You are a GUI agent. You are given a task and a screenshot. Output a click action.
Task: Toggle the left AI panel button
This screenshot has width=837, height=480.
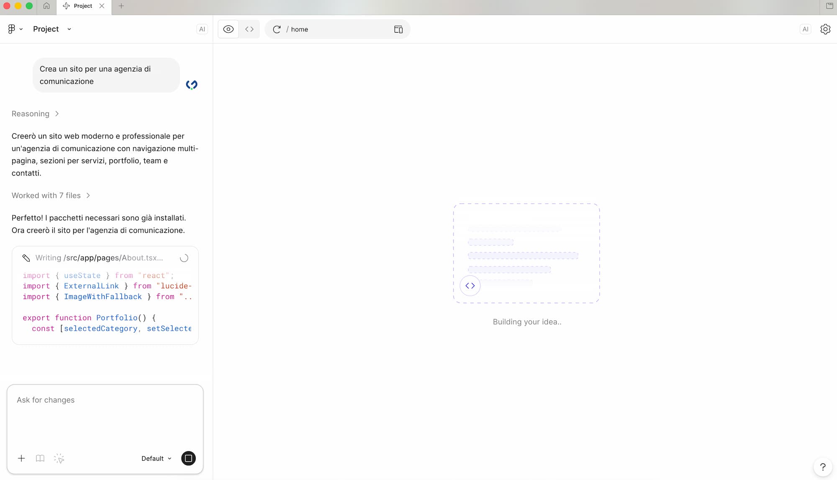[x=202, y=29]
